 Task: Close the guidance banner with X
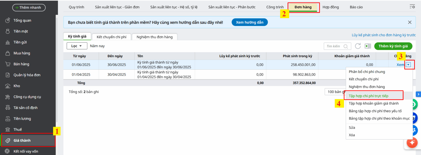click(410, 22)
